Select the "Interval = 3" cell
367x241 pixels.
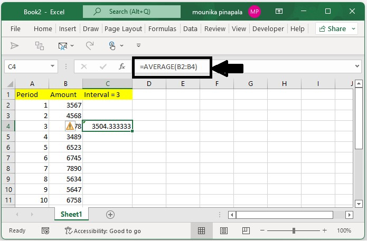107,95
